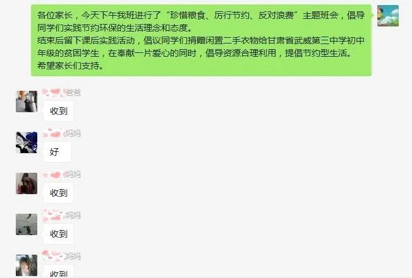Select the 收到 reply under 爸爸
Viewport: 412px width, 278px height.
(59, 111)
